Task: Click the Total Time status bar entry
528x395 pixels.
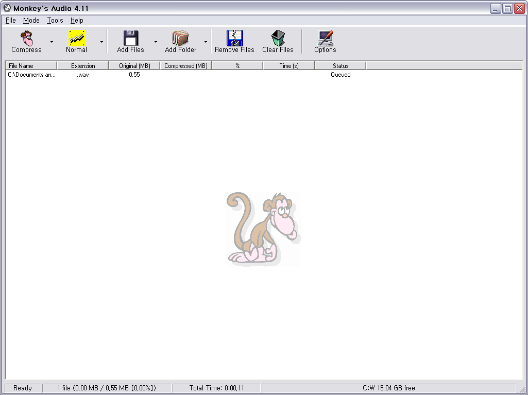Action: [216, 388]
